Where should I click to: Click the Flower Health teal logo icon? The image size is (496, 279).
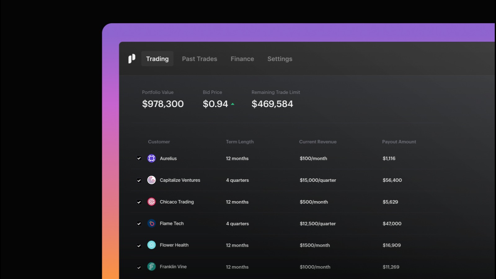click(x=151, y=245)
